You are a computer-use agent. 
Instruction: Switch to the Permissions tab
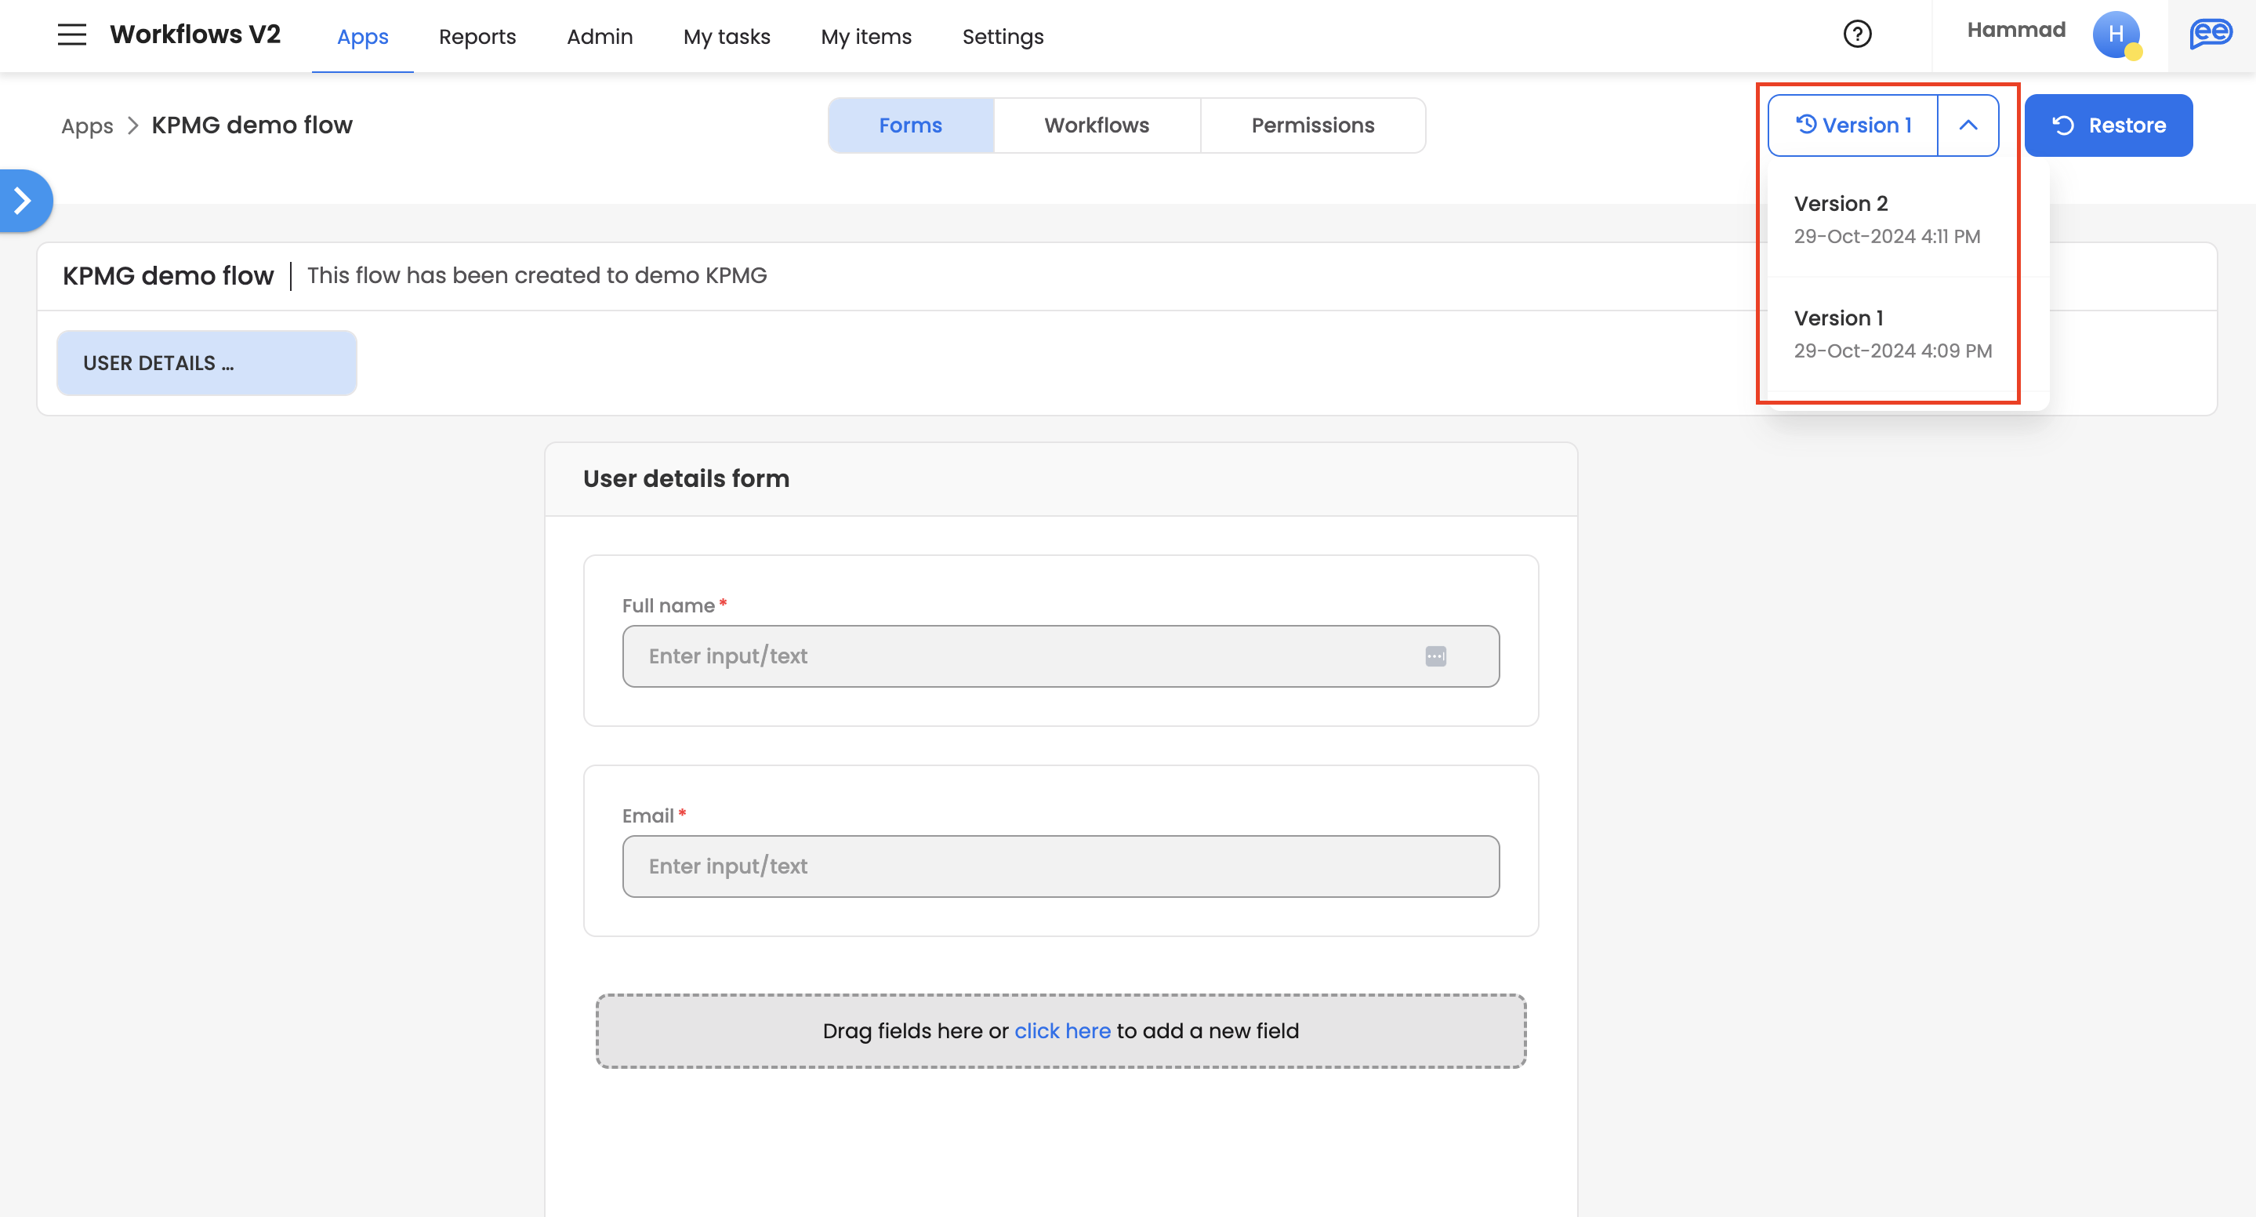click(x=1312, y=125)
